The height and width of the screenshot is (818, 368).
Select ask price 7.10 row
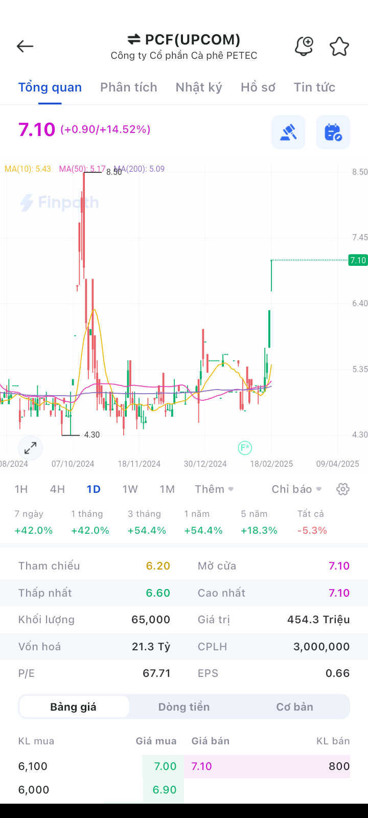click(267, 766)
